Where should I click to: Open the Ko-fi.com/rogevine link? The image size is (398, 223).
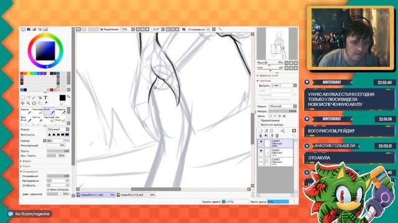[30, 214]
